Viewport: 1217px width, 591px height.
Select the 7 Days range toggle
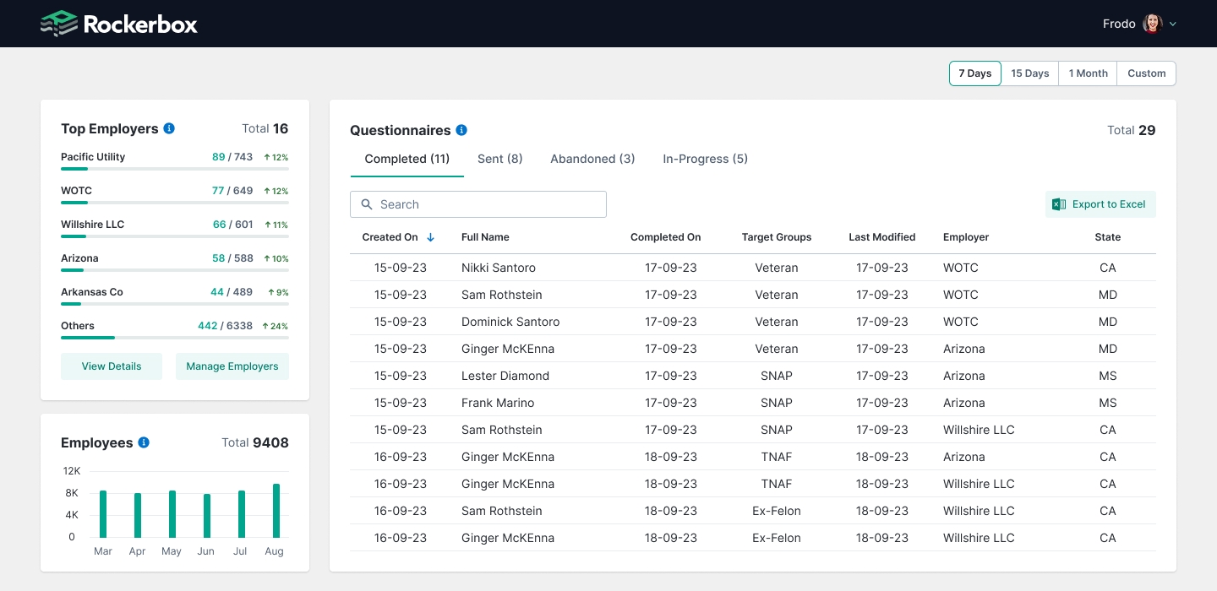(x=974, y=73)
